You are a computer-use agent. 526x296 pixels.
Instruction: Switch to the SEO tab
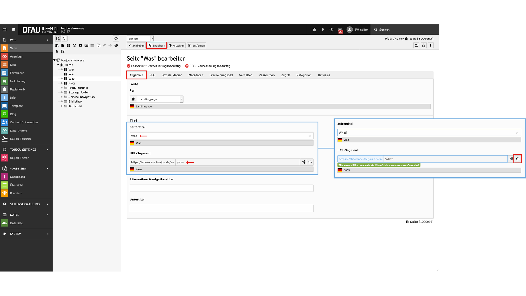152,75
